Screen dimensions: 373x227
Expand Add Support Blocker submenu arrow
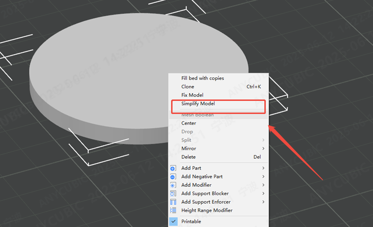(263, 193)
